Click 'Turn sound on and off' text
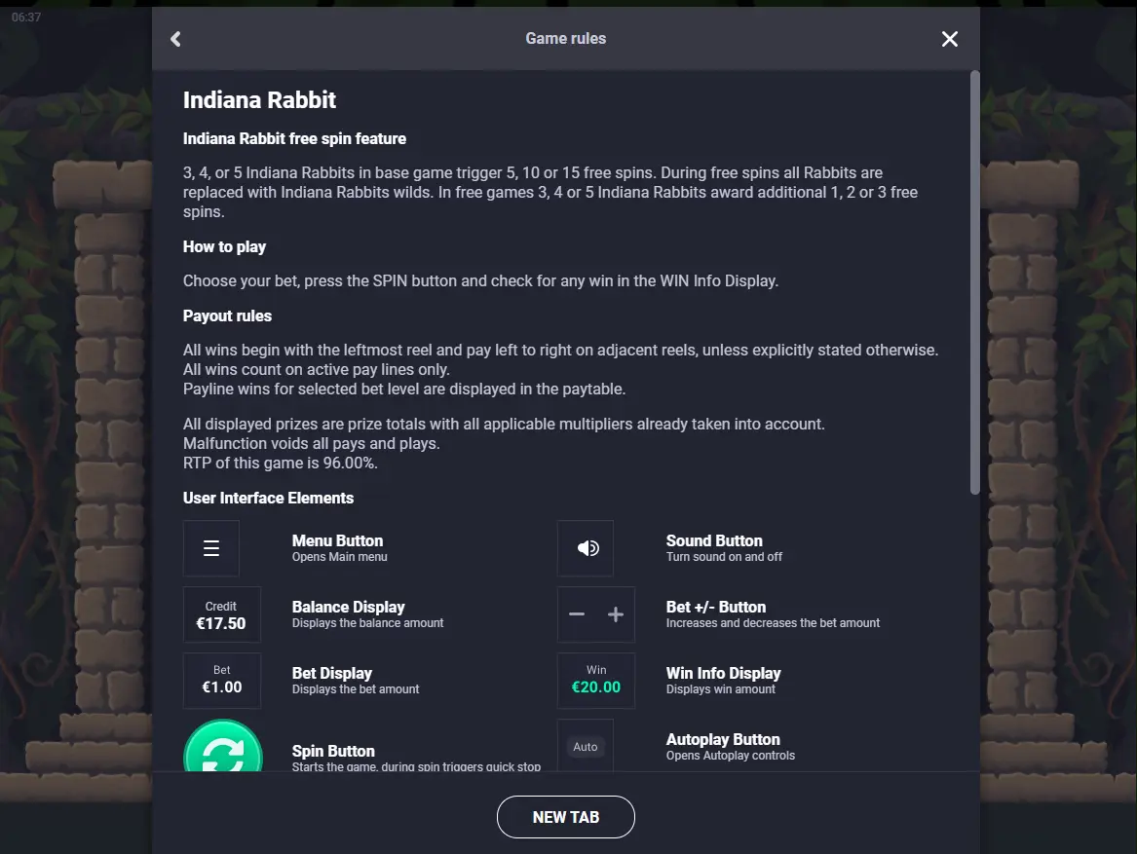Image resolution: width=1137 pixels, height=854 pixels. coord(724,557)
